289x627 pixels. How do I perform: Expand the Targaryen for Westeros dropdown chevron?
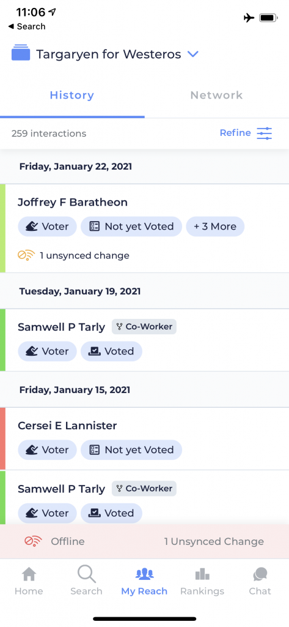coord(193,54)
